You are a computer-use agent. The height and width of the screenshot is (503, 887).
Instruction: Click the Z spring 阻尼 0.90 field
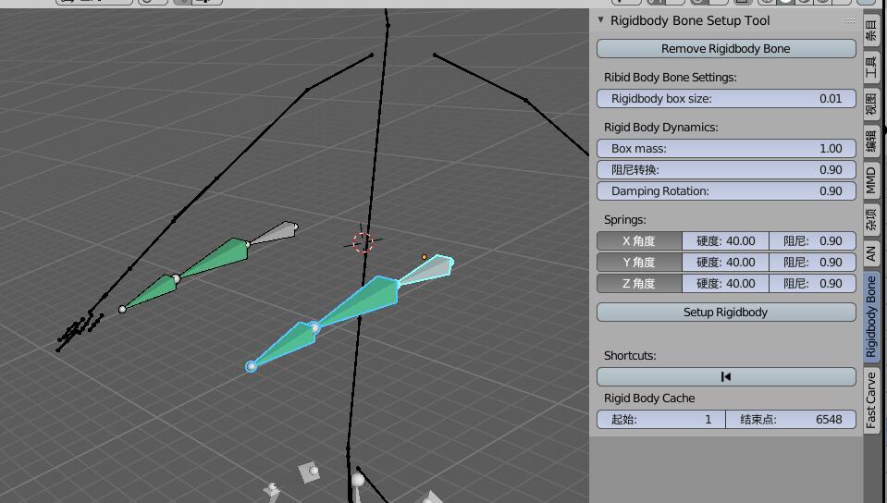pyautogui.click(x=812, y=284)
